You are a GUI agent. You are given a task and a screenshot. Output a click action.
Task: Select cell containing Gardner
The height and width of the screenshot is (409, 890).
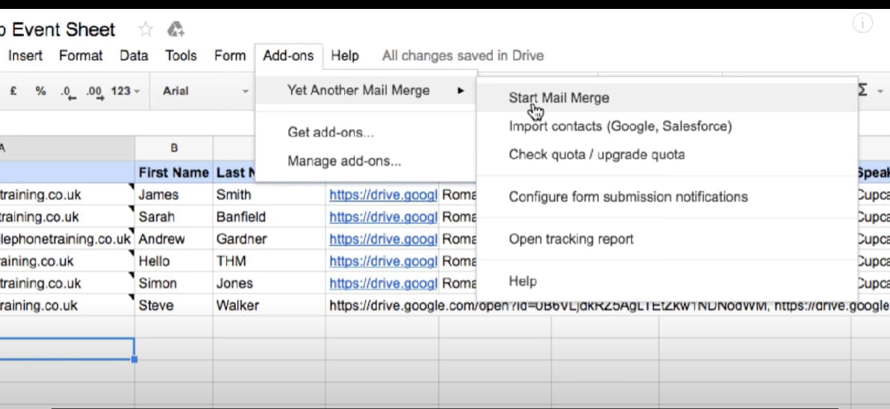(x=269, y=239)
